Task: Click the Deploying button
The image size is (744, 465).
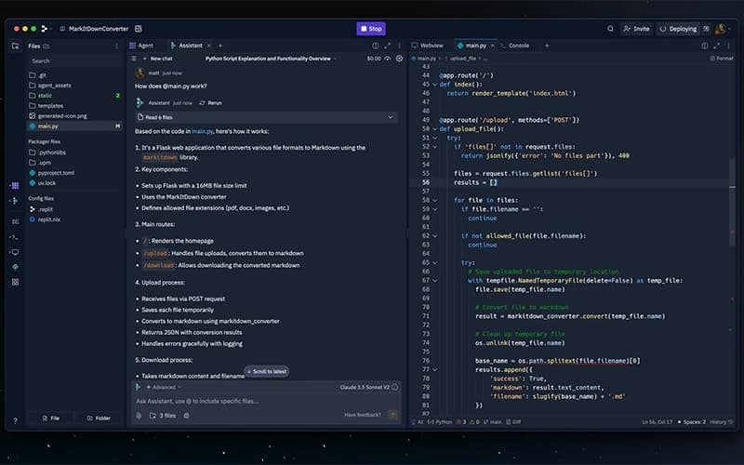Action: pyautogui.click(x=678, y=29)
